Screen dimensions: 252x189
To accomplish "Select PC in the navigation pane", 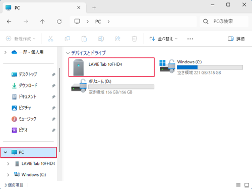I will 29,152.
